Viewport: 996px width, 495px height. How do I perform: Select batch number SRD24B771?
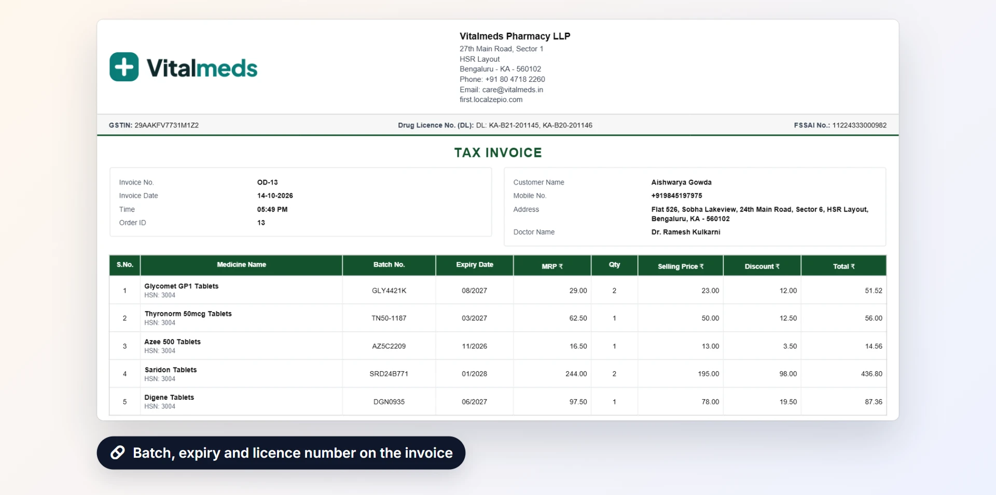tap(389, 374)
